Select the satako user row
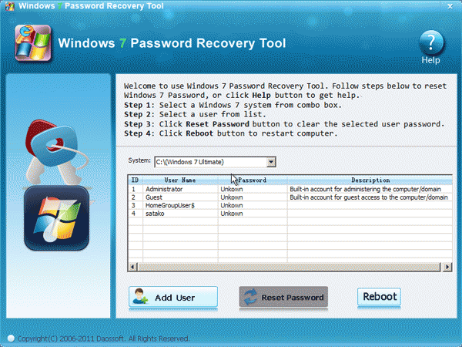The image size is (462, 347). click(x=290, y=214)
